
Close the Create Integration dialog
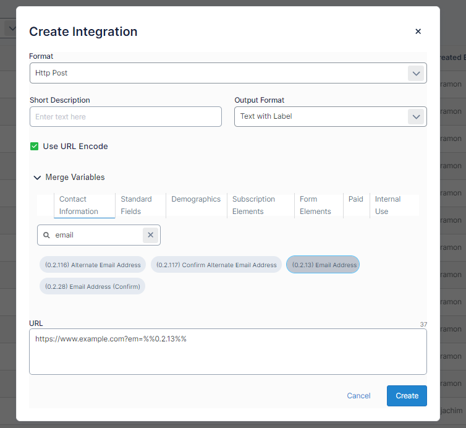tap(418, 32)
